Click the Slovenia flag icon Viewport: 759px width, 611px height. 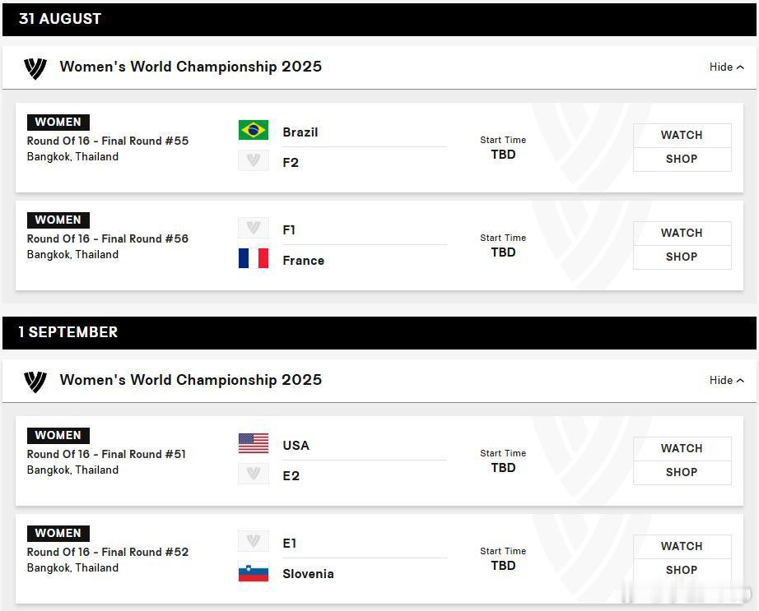pyautogui.click(x=254, y=572)
